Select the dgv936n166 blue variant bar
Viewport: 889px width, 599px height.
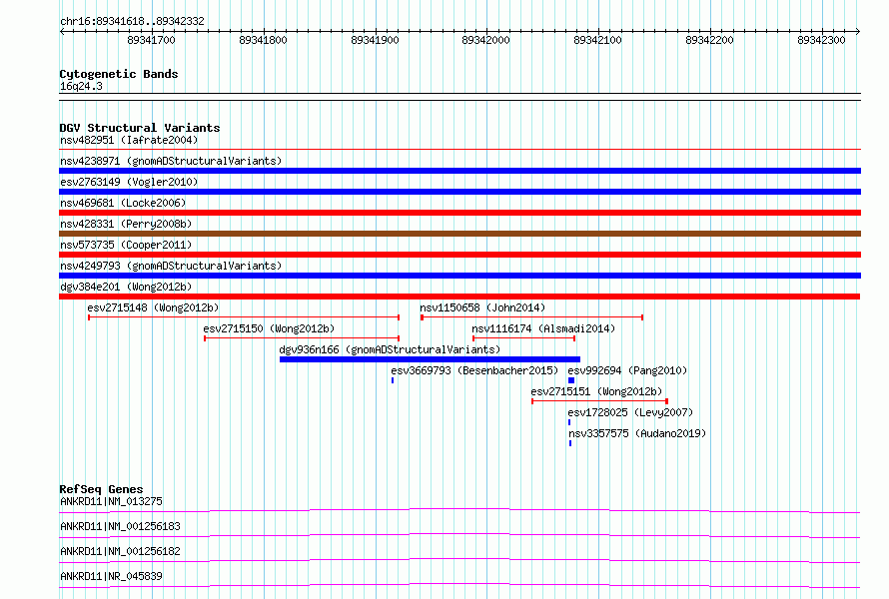click(430, 359)
